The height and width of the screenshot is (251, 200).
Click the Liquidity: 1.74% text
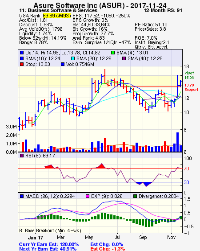point(35,33)
